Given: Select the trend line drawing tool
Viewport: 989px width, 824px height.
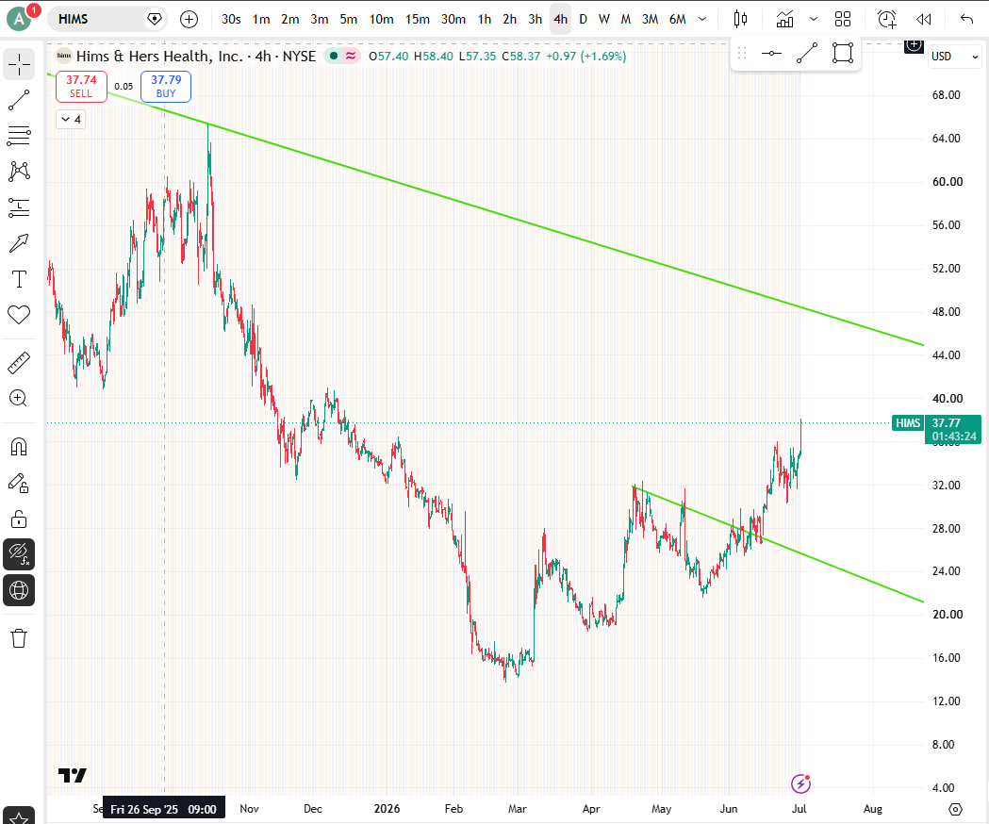Looking at the screenshot, I should pyautogui.click(x=19, y=100).
